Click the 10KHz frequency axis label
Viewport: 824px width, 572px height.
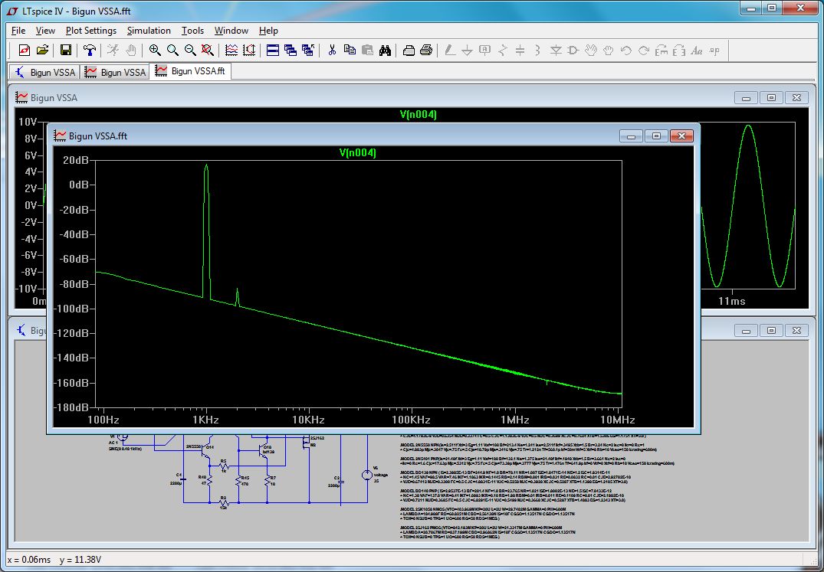click(x=308, y=420)
